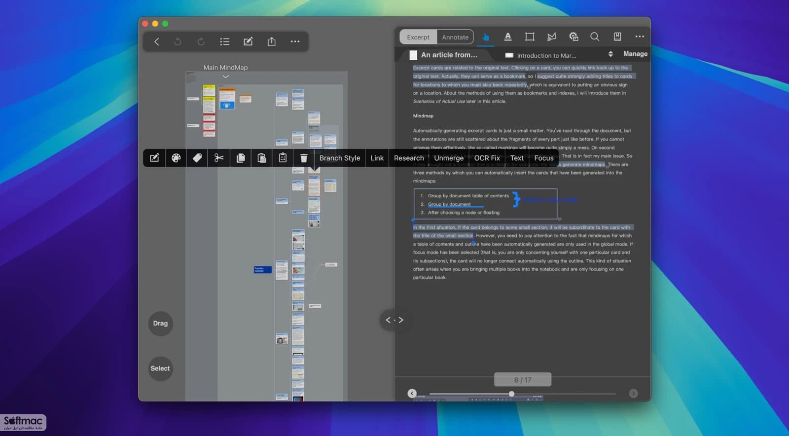
Task: Open the search magnifier in document toolbar
Action: (595, 36)
